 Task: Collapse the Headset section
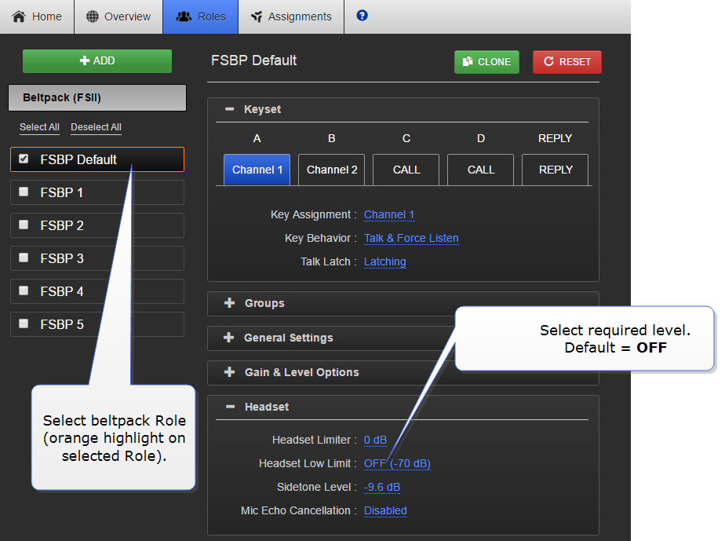tap(230, 407)
